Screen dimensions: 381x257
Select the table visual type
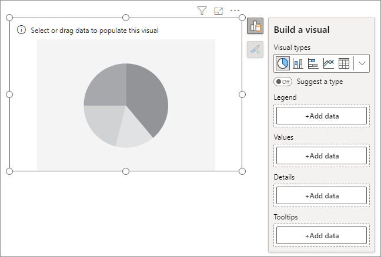tap(344, 63)
